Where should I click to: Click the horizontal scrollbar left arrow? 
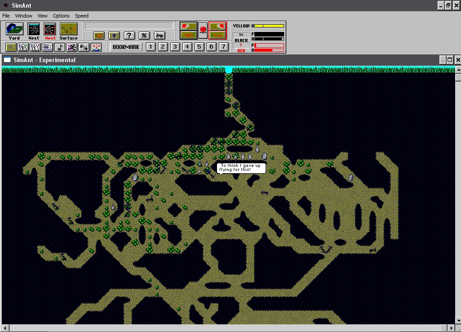point(5,328)
